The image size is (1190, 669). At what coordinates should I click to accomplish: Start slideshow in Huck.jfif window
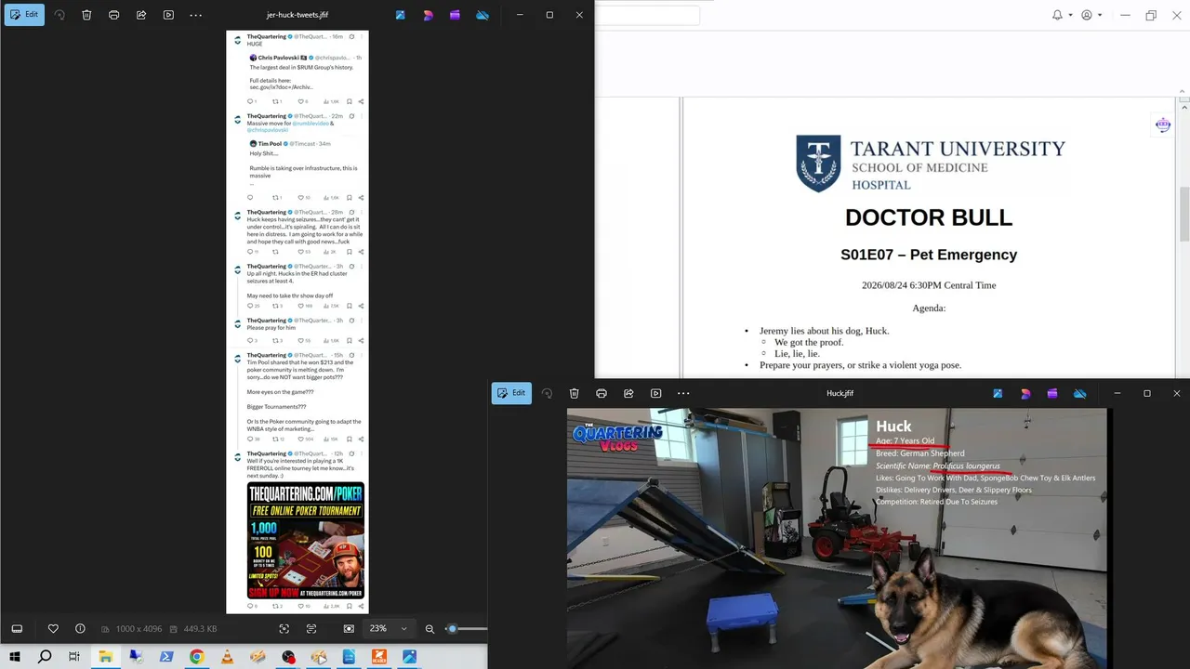pyautogui.click(x=655, y=393)
